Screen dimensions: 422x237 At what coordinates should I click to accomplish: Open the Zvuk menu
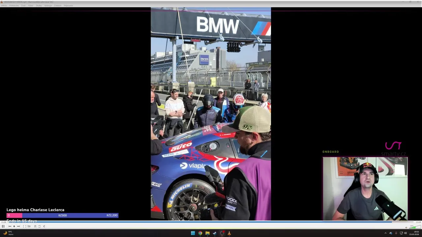[23, 6]
